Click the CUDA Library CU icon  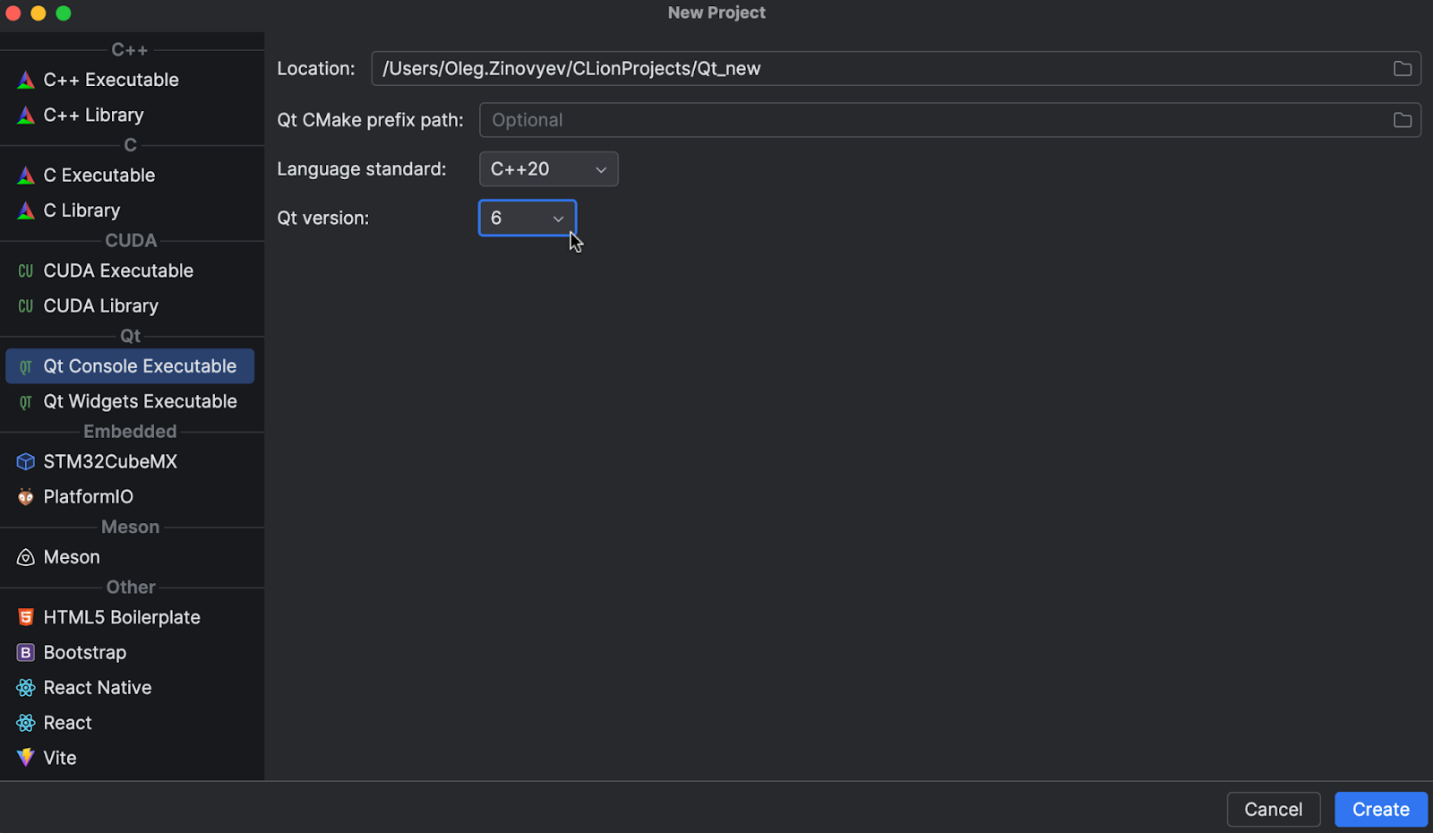(26, 306)
